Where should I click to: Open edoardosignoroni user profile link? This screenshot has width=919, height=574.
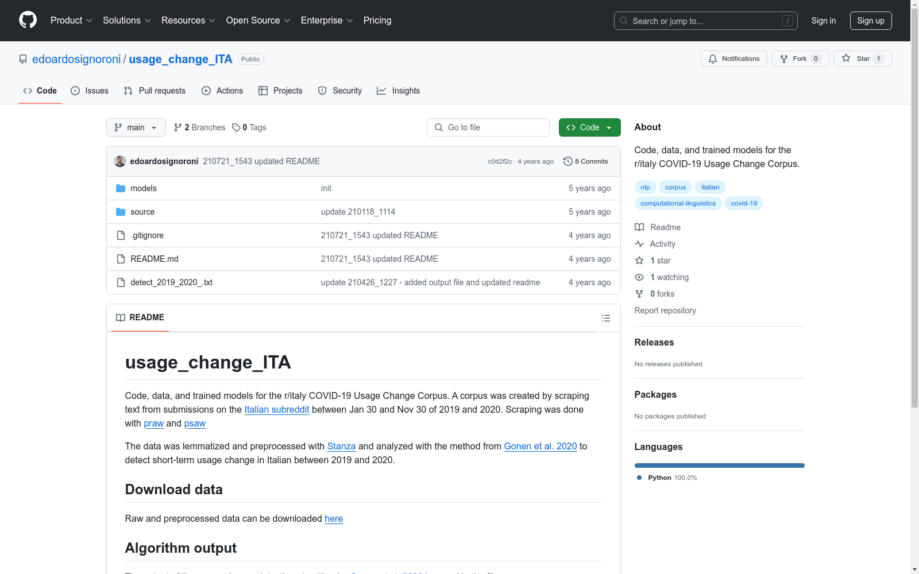[76, 59]
